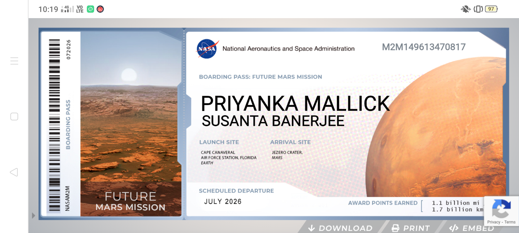
Task: Open the Android recents menu lines
Action: [x=14, y=61]
